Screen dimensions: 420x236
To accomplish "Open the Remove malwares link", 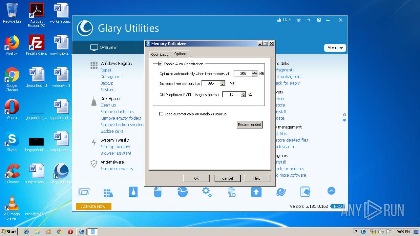I will point(116,169).
